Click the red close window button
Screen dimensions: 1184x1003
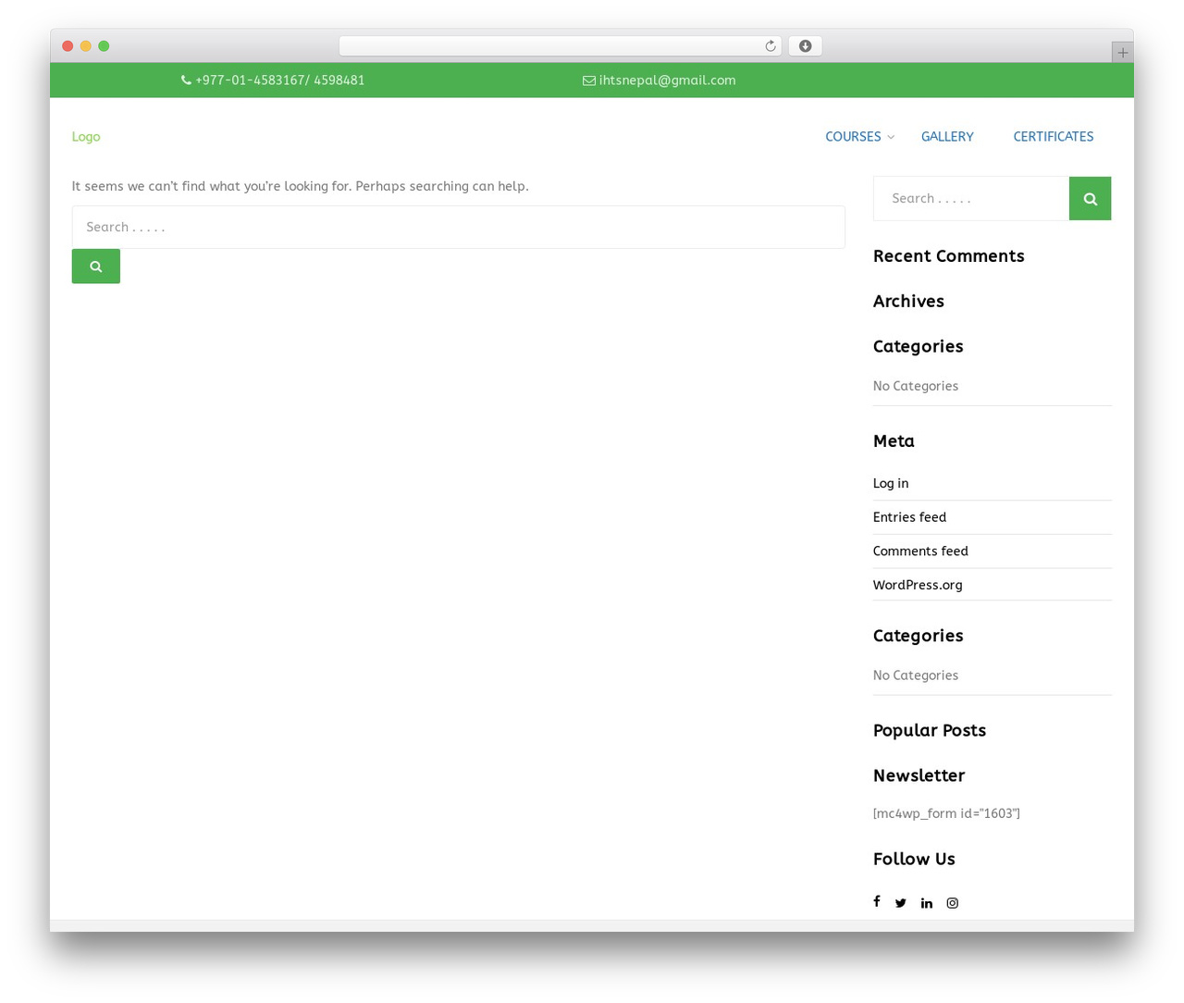point(68,46)
